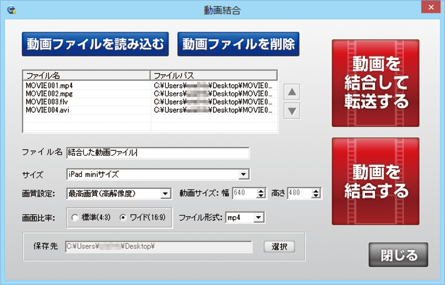The image size is (445, 285).
Task: Click 動画ファイルを読み込む button
Action: [96, 44]
